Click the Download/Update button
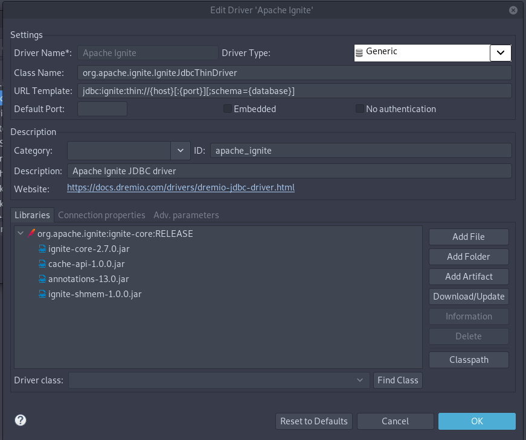Viewport: 526px width, 440px height. tap(469, 296)
